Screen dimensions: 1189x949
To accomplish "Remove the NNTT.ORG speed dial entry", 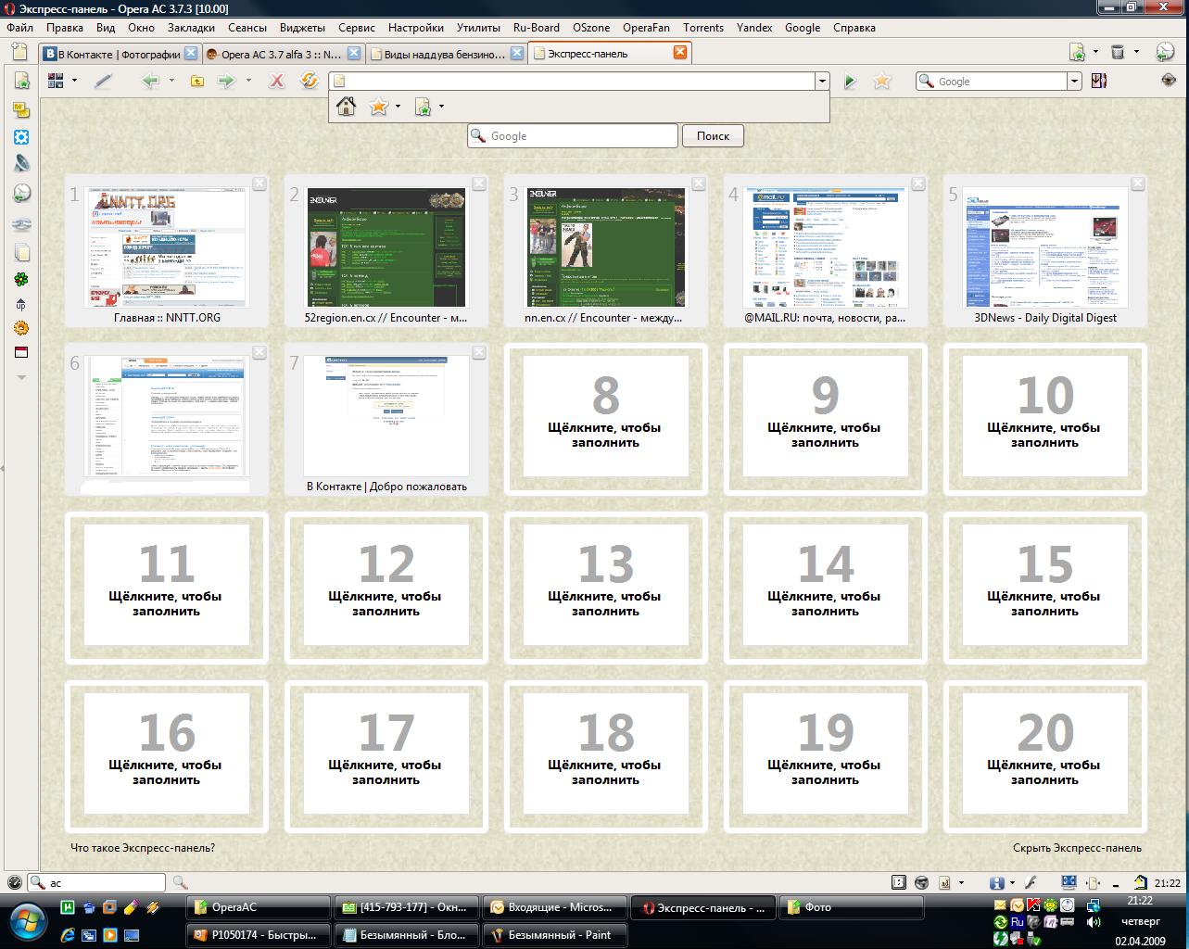I will click(259, 183).
